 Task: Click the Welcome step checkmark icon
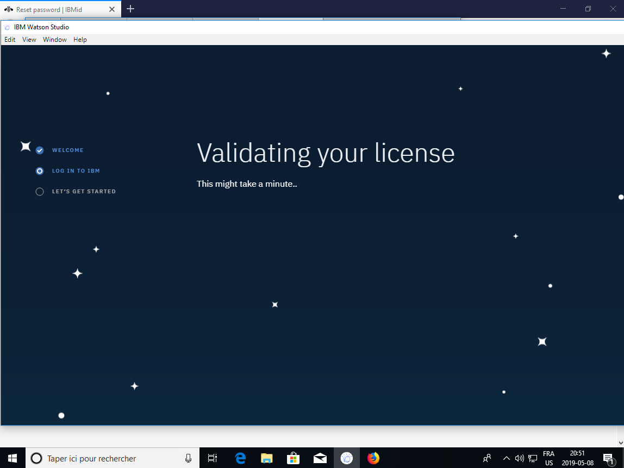pyautogui.click(x=39, y=150)
